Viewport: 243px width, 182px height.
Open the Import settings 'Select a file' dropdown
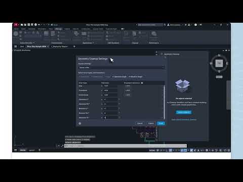pyautogui.click(x=121, y=68)
